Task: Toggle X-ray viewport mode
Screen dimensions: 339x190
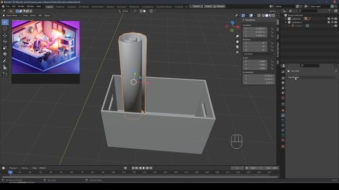Action: point(259,15)
